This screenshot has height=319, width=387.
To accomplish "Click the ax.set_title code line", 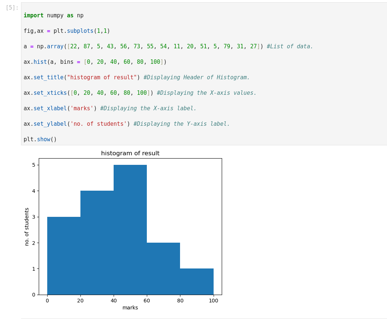I will (x=81, y=77).
